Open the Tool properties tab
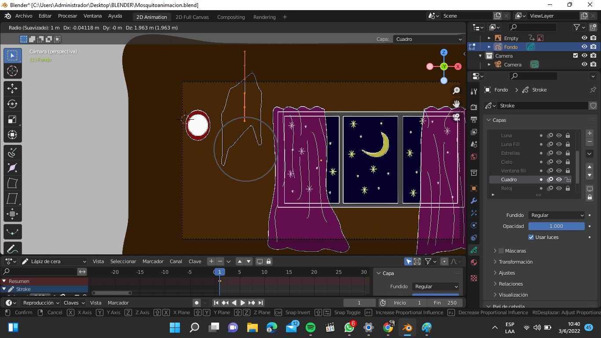Image resolution: width=601 pixels, height=338 pixels. (474, 92)
